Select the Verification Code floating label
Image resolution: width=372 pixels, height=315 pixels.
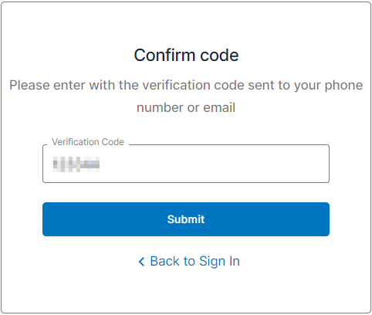pos(88,142)
